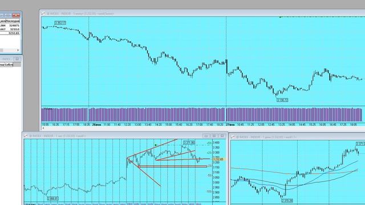The width and height of the screenshot is (365, 205).
Task: Close the hourly chart window
Action: tap(222, 136)
